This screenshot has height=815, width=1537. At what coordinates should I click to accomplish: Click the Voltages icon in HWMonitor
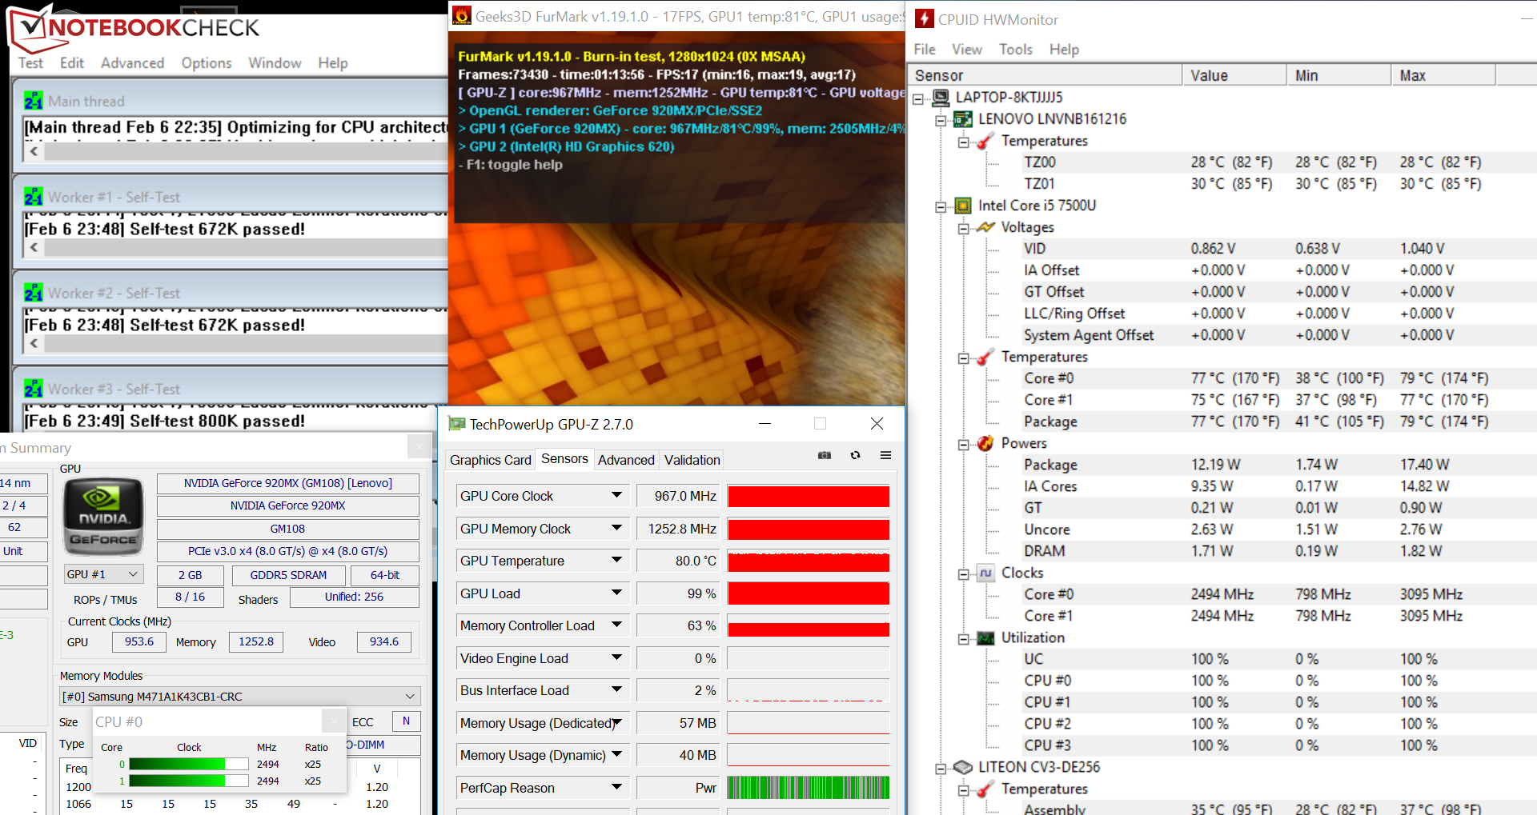coord(986,227)
